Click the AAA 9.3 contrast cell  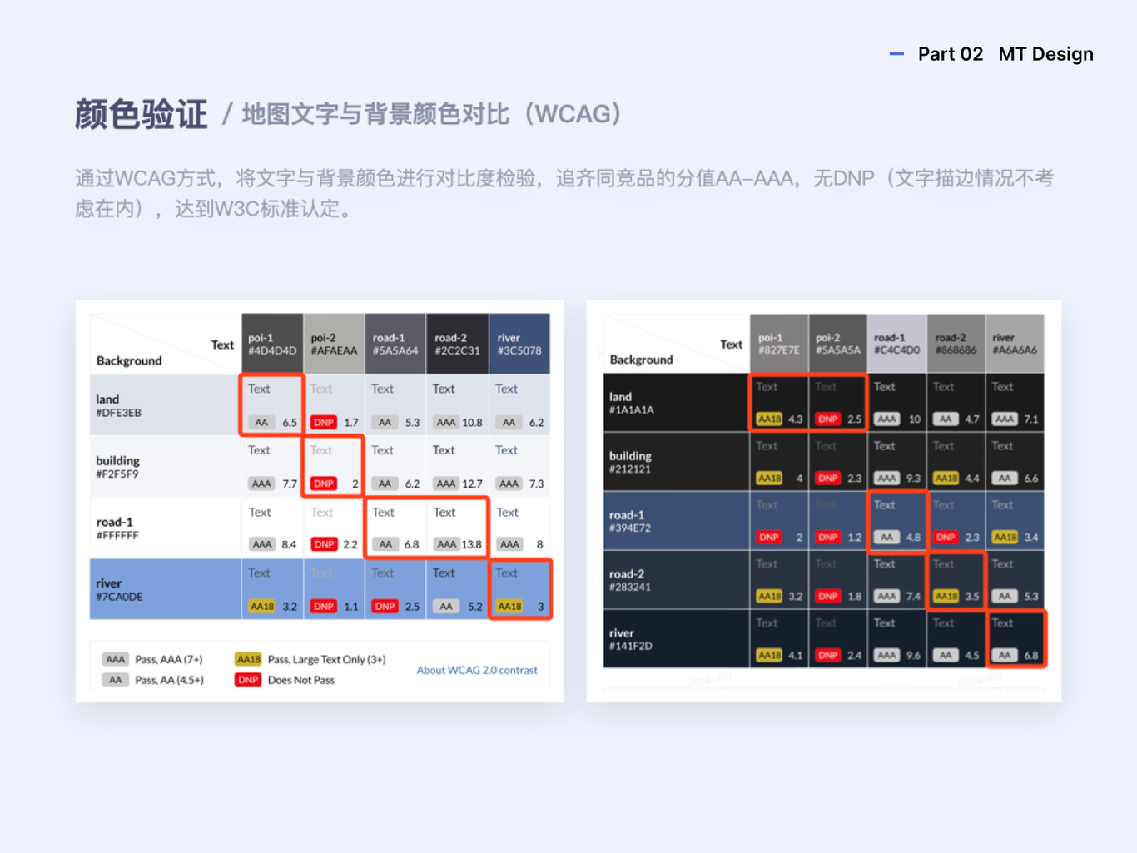pyautogui.click(x=897, y=462)
